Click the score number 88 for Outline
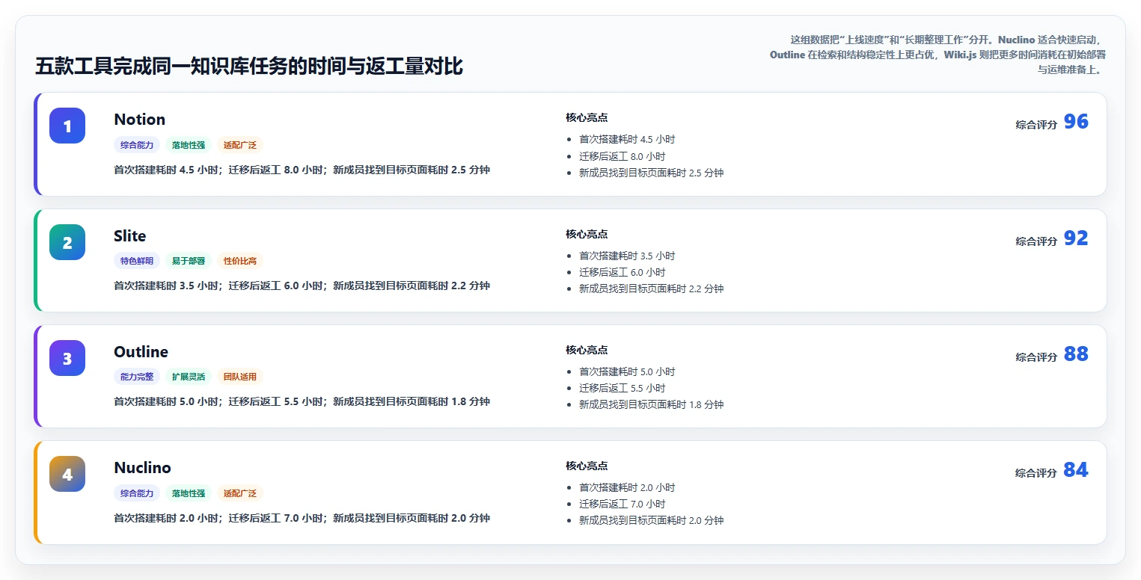 [1076, 354]
